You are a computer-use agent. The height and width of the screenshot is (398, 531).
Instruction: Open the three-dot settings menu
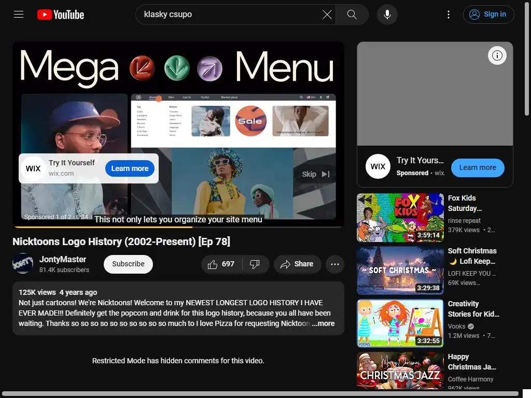pyautogui.click(x=449, y=15)
